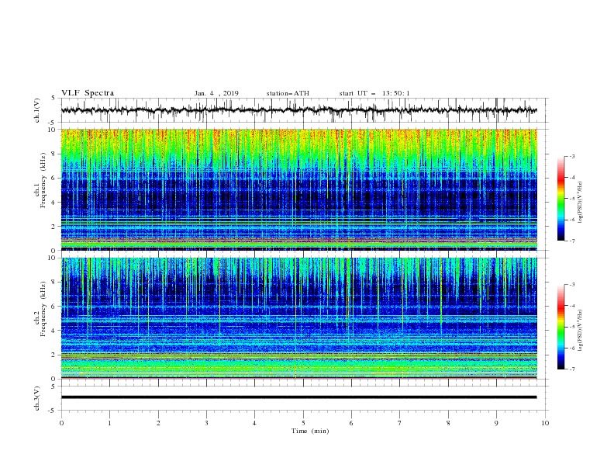Click the ch.2 spectrogram color scale bar
Screen dimensions: 614x475
point(561,327)
